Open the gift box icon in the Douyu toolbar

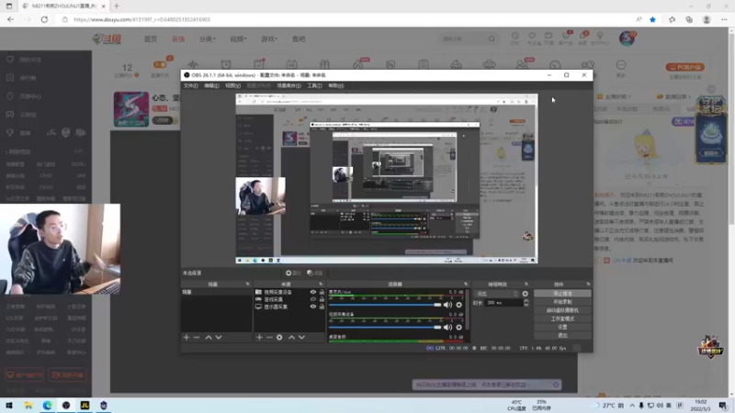click(x=325, y=64)
